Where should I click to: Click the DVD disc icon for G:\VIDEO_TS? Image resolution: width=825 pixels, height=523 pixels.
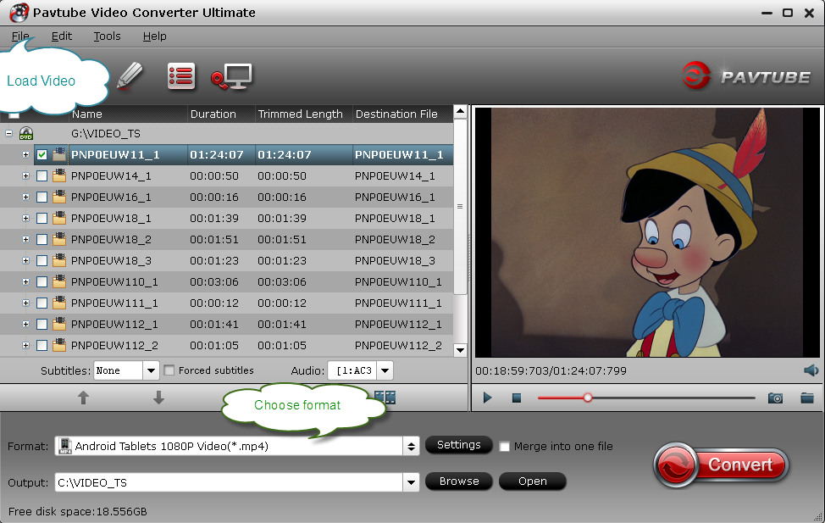[x=25, y=133]
